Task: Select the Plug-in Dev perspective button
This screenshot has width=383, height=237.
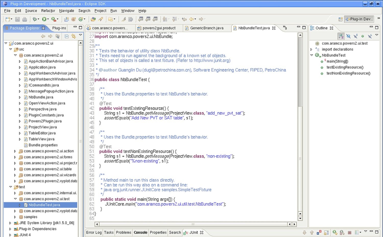Action: (x=360, y=19)
